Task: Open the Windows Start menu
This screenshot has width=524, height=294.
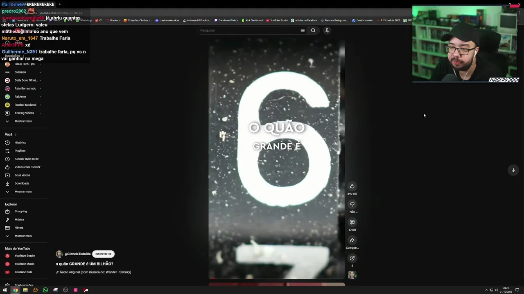Action: (5, 290)
